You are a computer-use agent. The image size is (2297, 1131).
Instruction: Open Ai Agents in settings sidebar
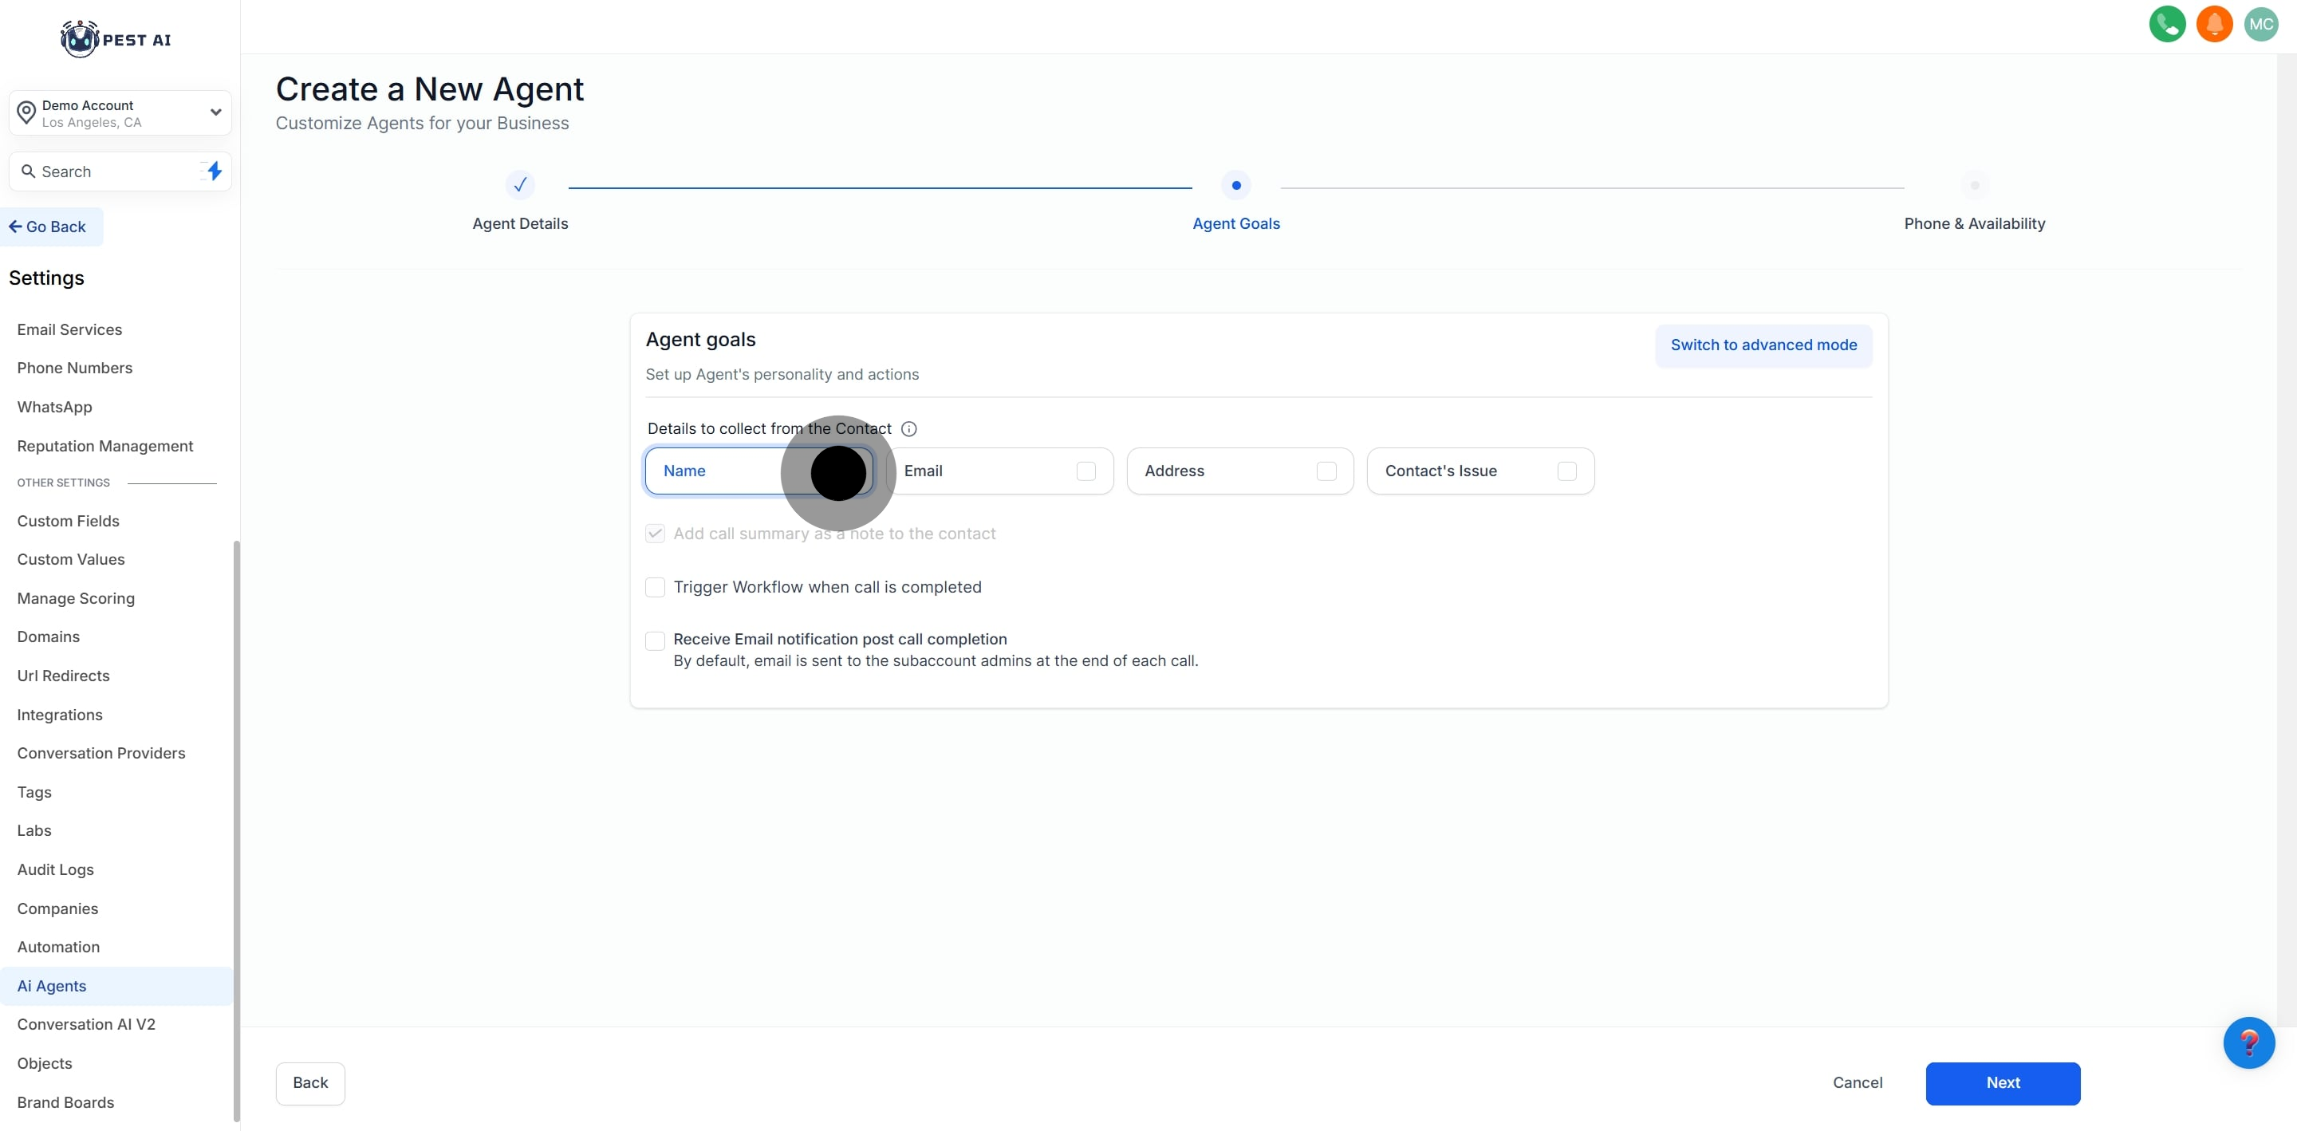pos(52,986)
